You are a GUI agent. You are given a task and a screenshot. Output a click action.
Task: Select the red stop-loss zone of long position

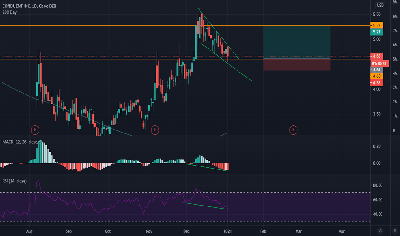[297, 65]
